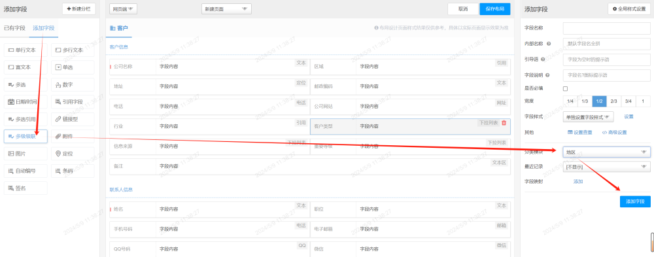Tick the 是否必填 checkbox
Viewport: 654px width, 257px height.
(566, 88)
